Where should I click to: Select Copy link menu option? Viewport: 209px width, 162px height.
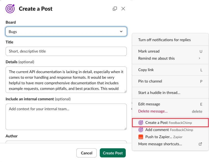[146, 70]
